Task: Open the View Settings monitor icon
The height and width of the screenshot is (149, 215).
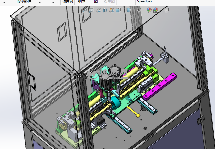Action: click(x=166, y=10)
